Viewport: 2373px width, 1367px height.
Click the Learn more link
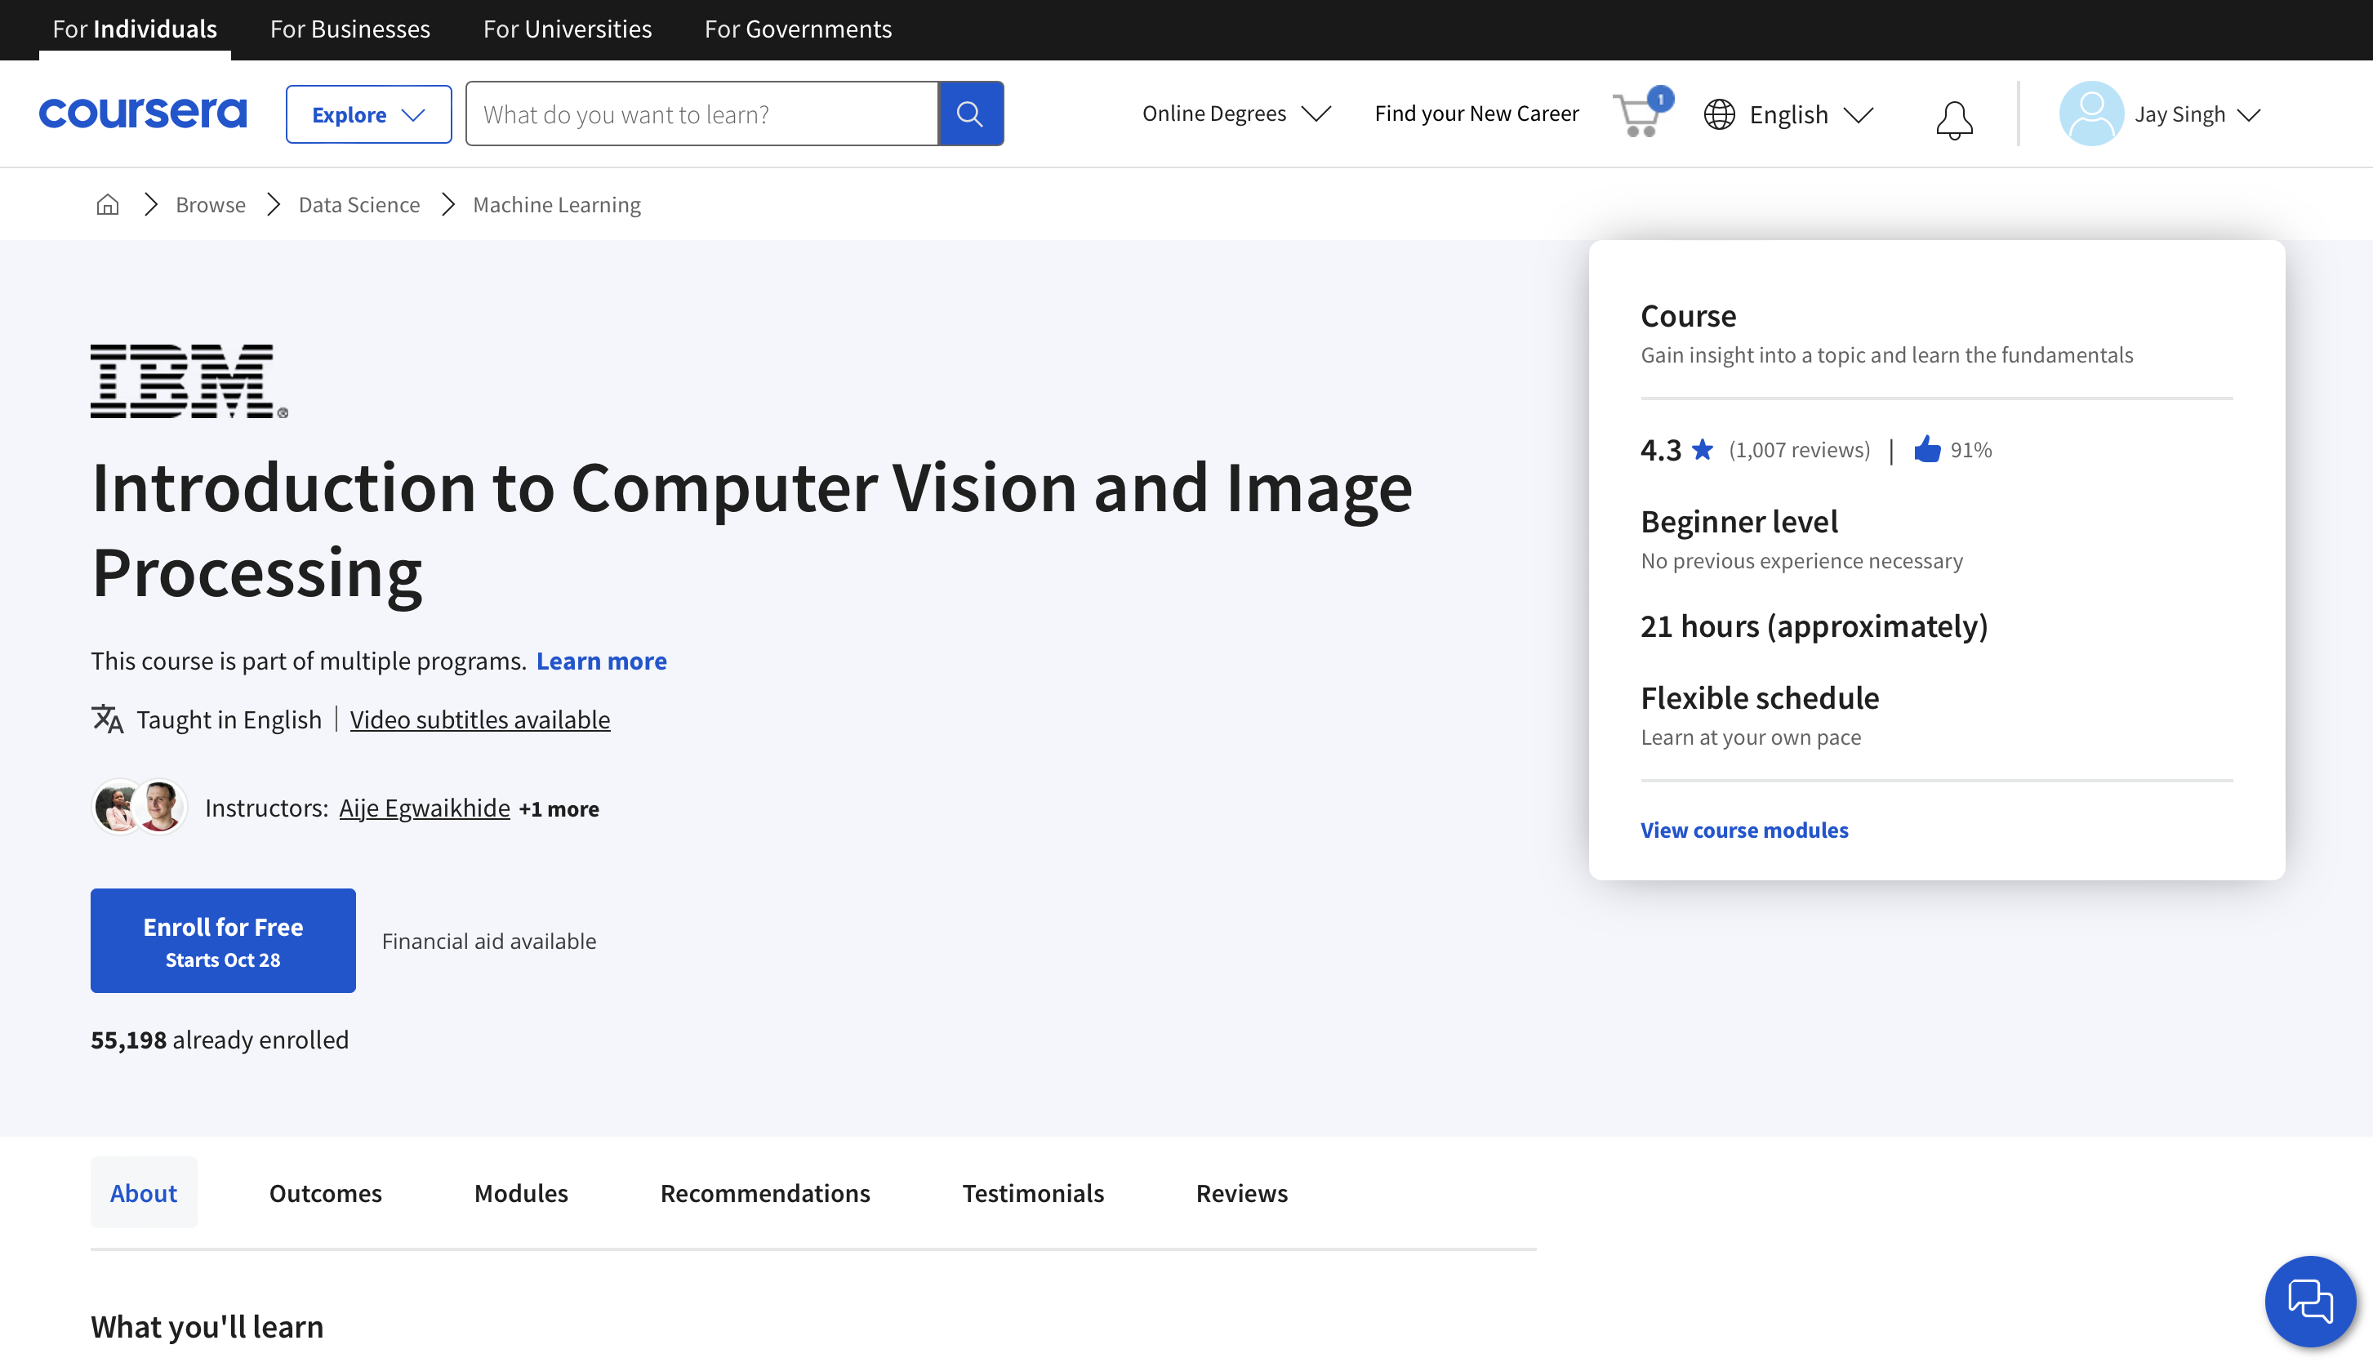pyautogui.click(x=601, y=660)
